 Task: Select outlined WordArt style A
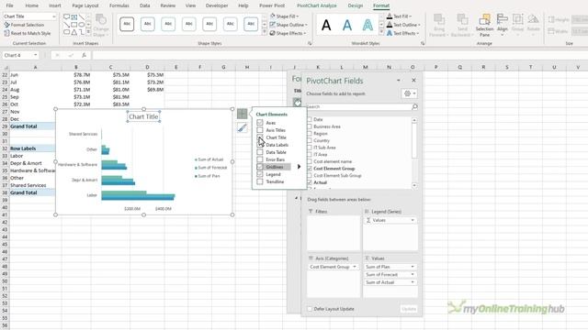[367, 26]
